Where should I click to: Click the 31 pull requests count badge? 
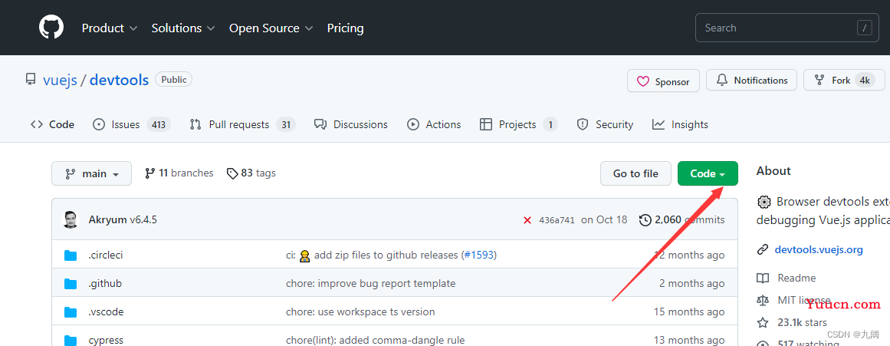(286, 124)
